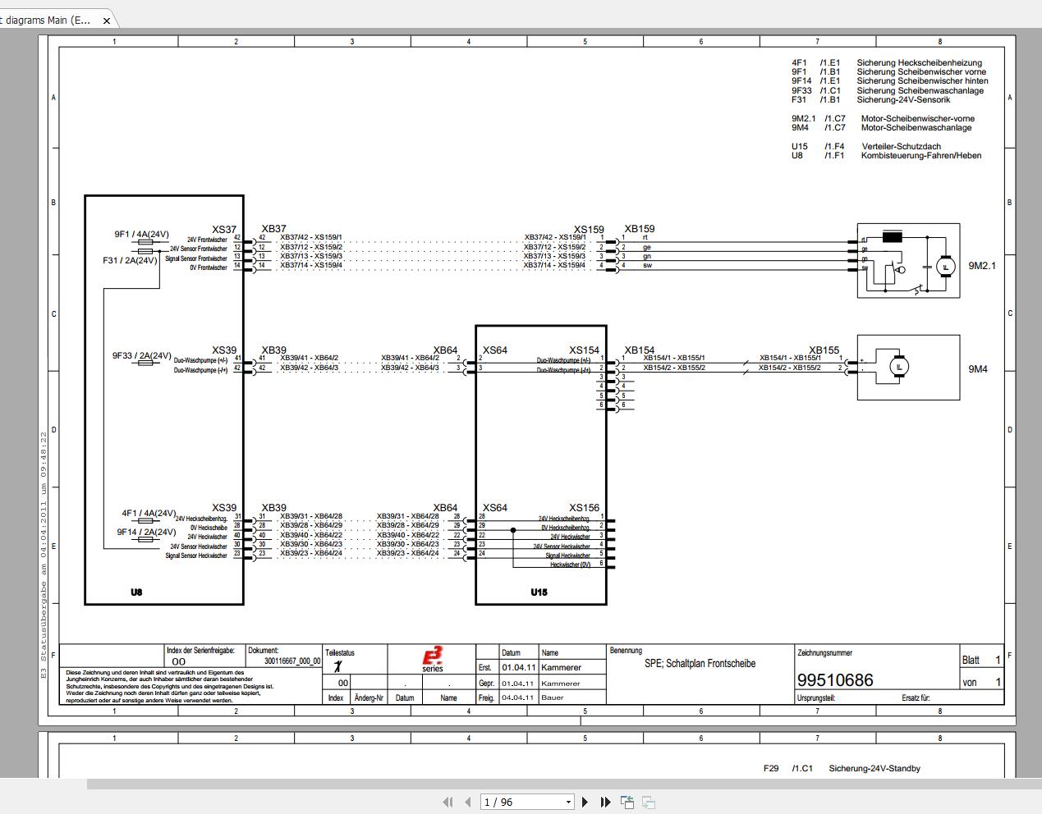Click legend entry Sicherung Scheibenwaschanlage
The height and width of the screenshot is (814, 1042).
(920, 91)
